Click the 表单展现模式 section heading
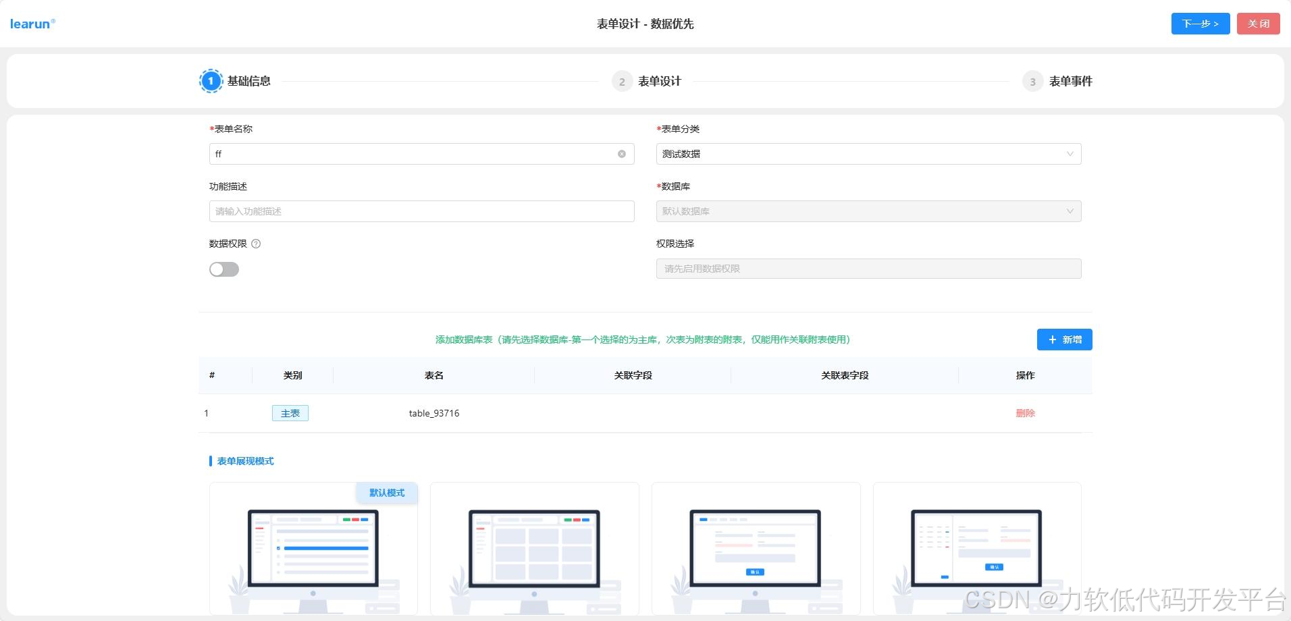Viewport: 1291px width, 621px height. point(245,461)
